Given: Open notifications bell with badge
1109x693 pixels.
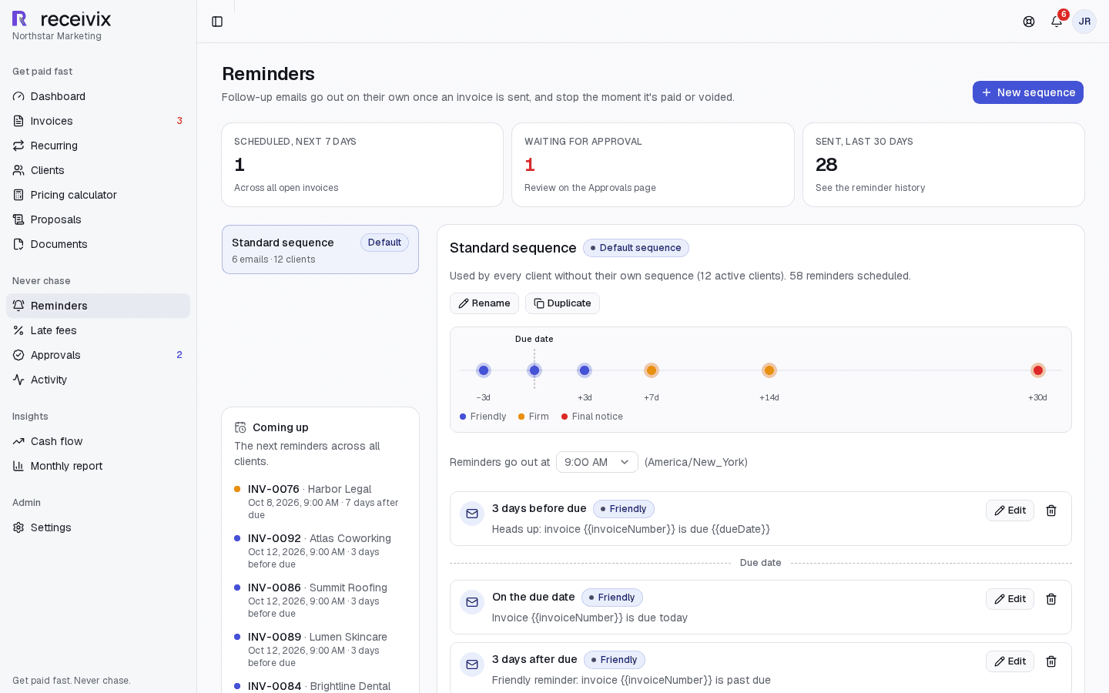Looking at the screenshot, I should [1057, 22].
